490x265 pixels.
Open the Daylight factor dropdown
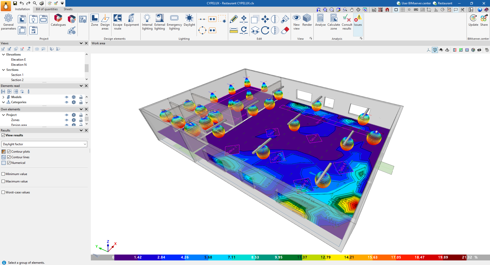tap(44, 144)
